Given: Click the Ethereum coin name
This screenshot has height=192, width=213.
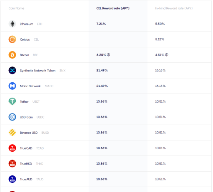Looking at the screenshot, I should click(x=27, y=24).
